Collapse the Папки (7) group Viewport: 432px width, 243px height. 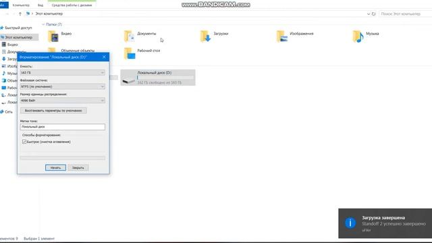(43, 24)
